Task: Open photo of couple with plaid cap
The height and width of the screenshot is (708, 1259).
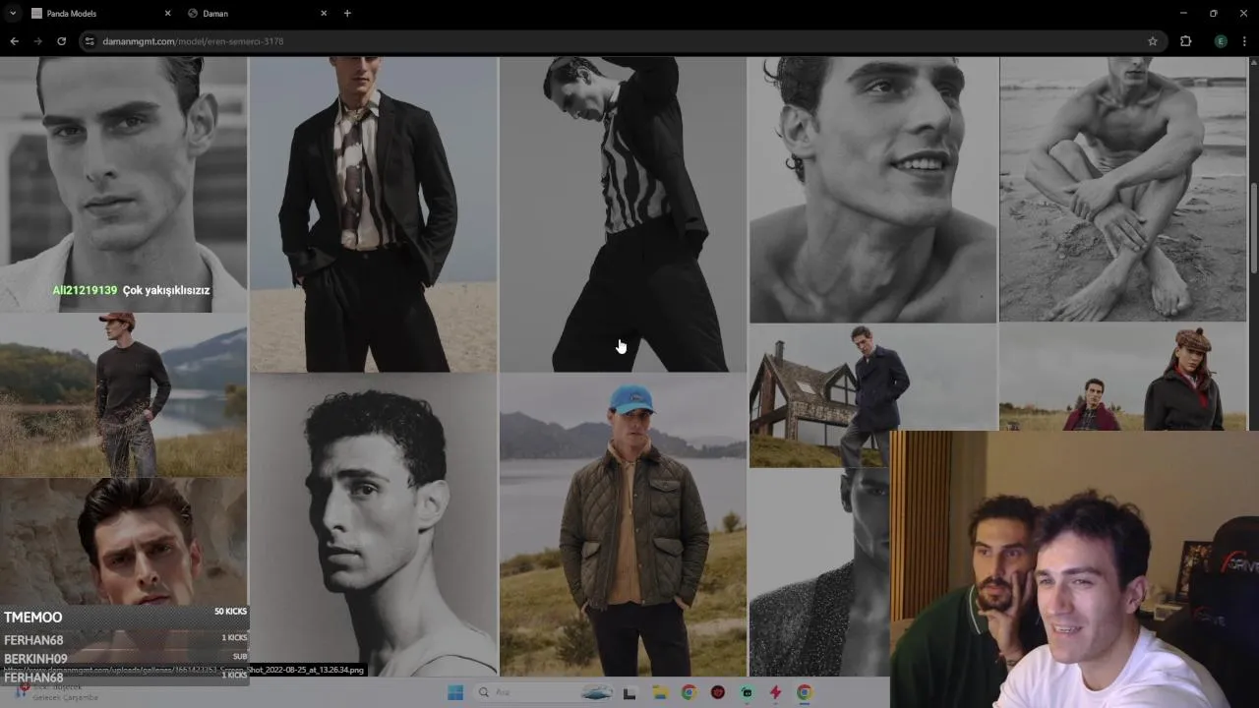Action: [1122, 377]
